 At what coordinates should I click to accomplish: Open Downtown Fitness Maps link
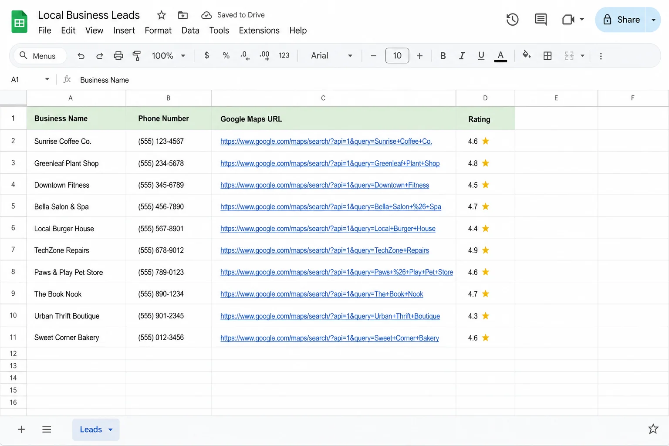pyautogui.click(x=325, y=185)
